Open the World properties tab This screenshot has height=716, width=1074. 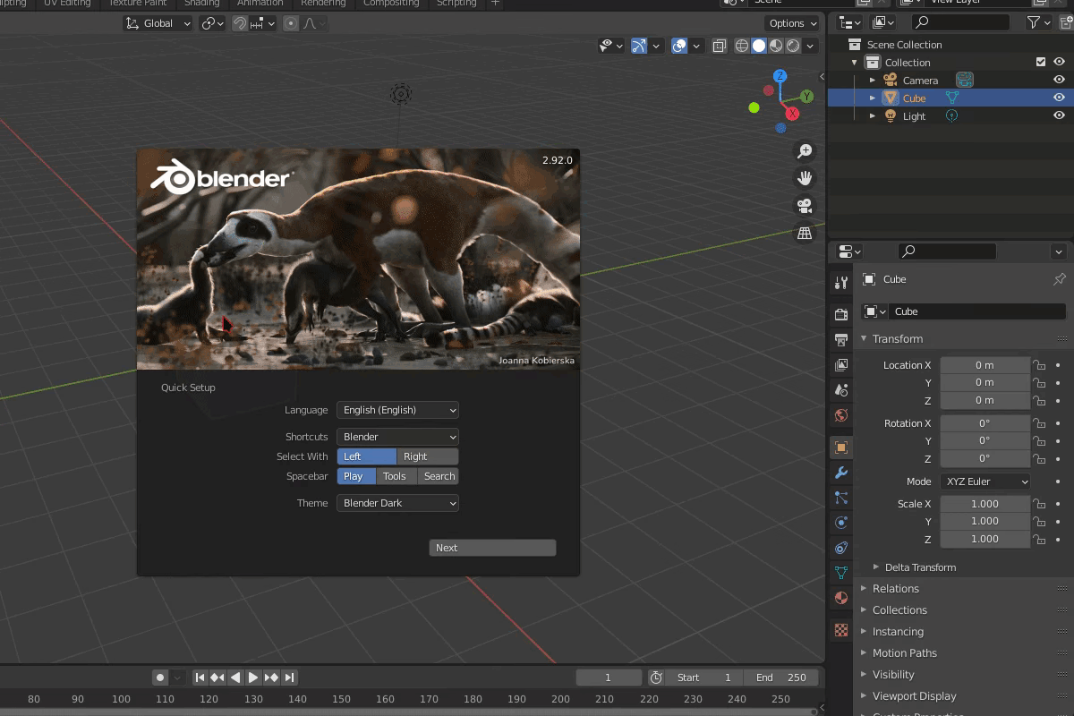click(x=840, y=414)
